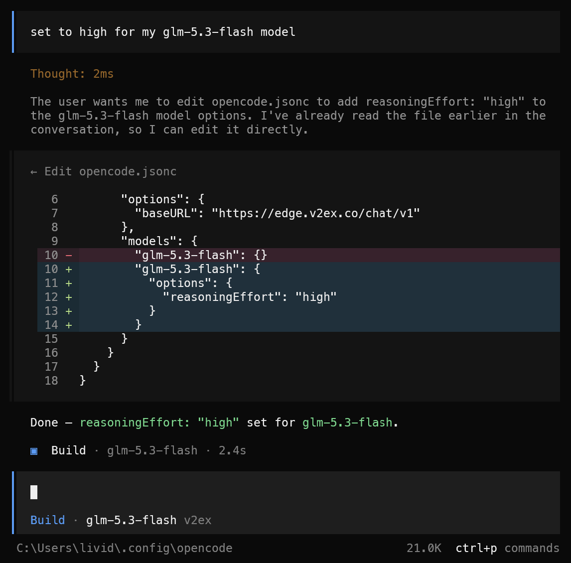Click the plus marker on added line 10
This screenshot has height=563, width=571.
[68, 269]
